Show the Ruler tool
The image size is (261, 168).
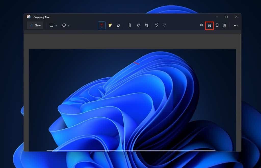pyautogui.click(x=129, y=25)
